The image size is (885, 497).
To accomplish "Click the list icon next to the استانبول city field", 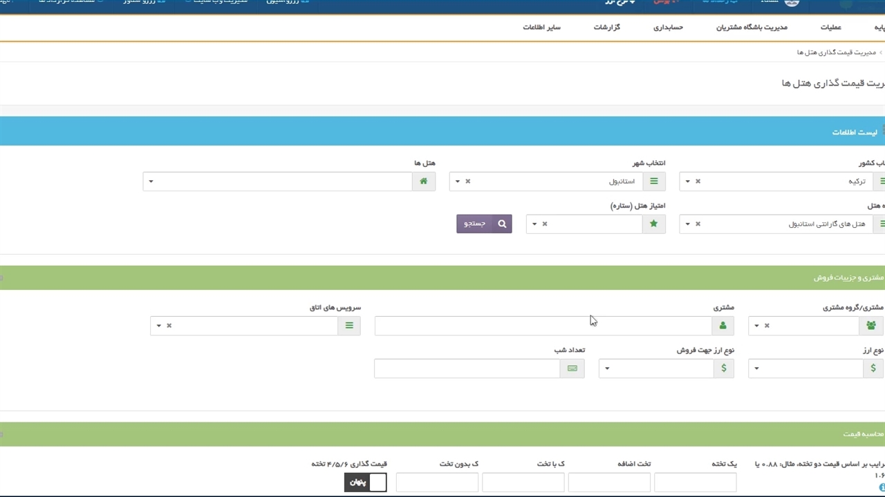I will tap(654, 182).
